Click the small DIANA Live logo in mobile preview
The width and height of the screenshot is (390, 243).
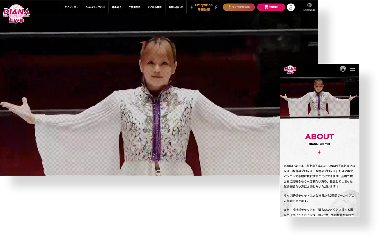pyautogui.click(x=290, y=69)
